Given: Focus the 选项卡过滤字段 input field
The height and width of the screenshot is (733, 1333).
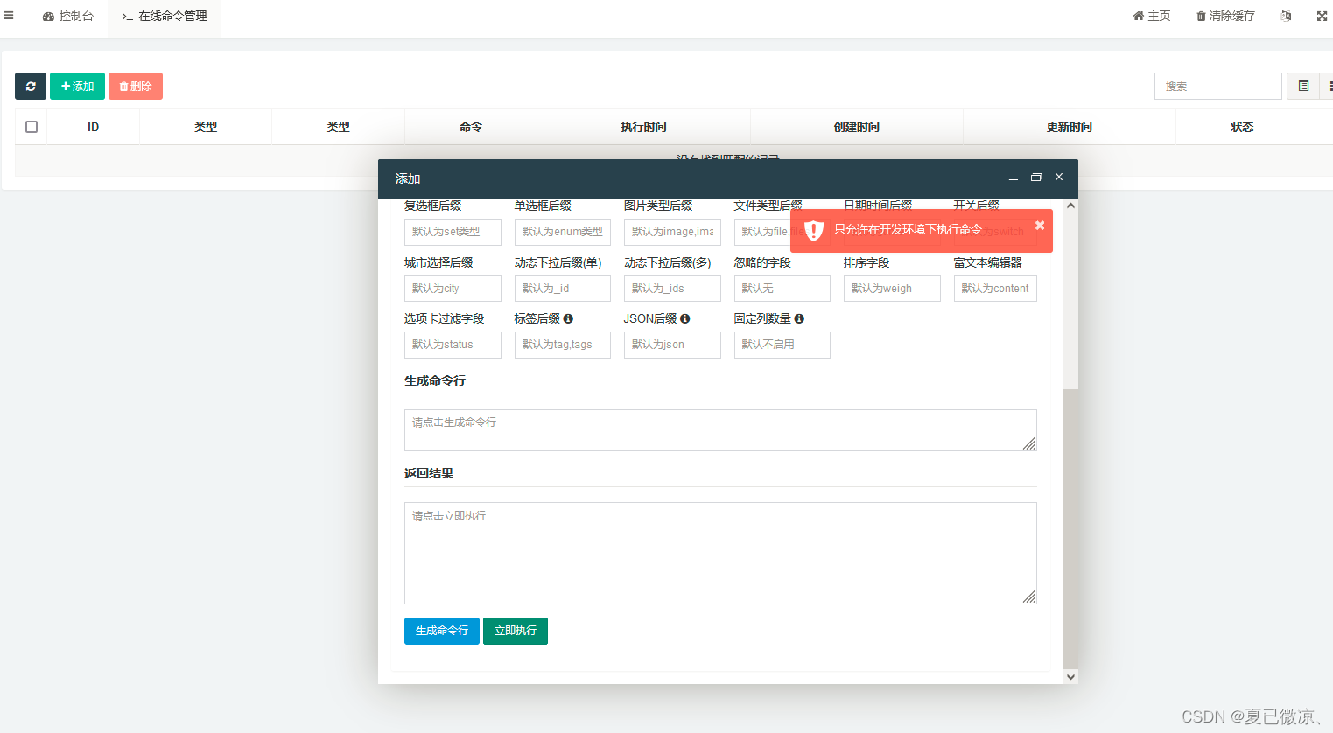Looking at the screenshot, I should (453, 345).
